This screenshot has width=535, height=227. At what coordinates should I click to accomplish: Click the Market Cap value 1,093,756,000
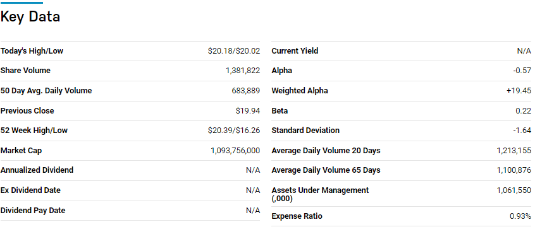click(235, 151)
